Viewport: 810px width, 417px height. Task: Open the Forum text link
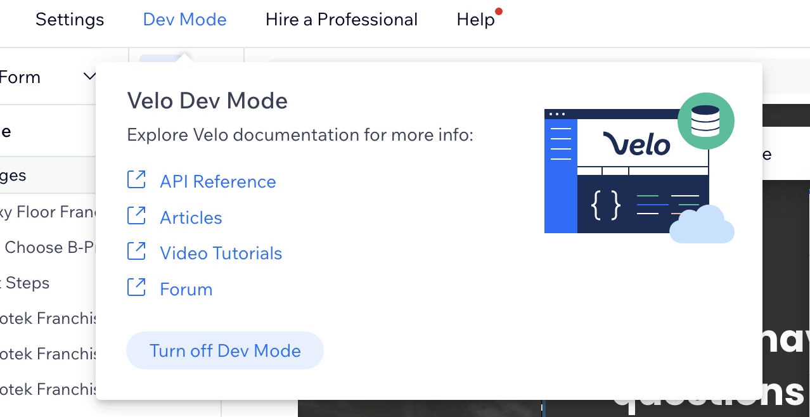(x=186, y=290)
